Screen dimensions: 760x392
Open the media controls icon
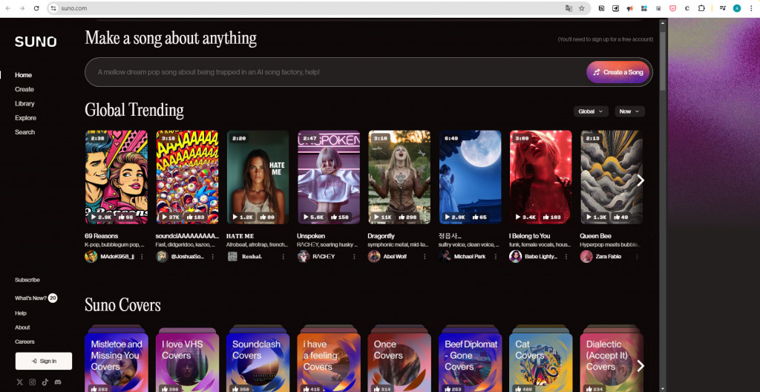point(723,8)
